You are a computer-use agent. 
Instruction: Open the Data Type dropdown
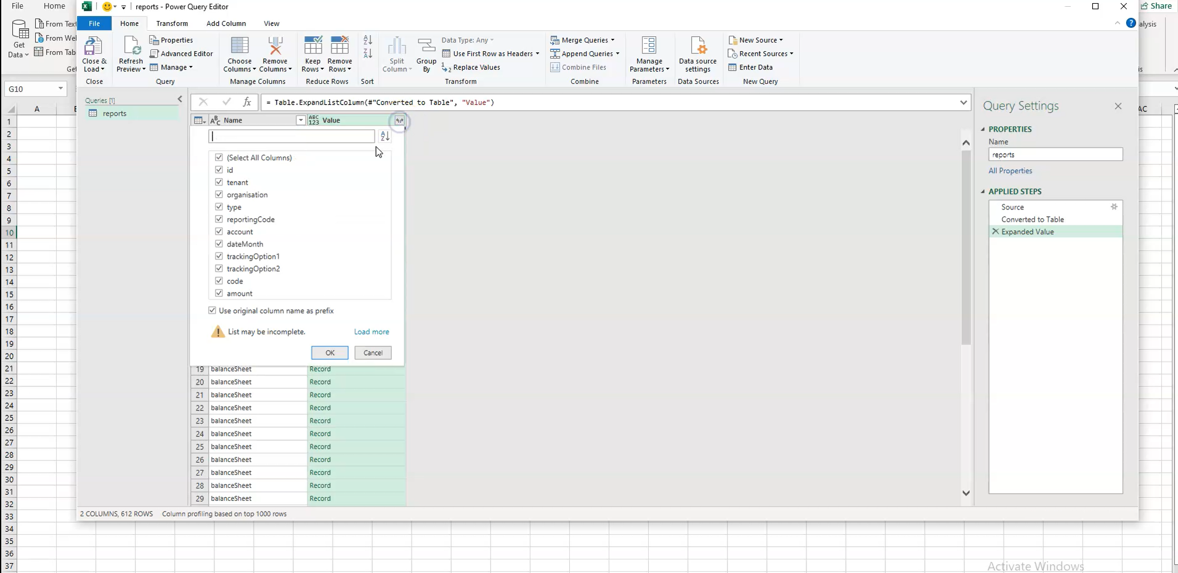click(x=468, y=39)
